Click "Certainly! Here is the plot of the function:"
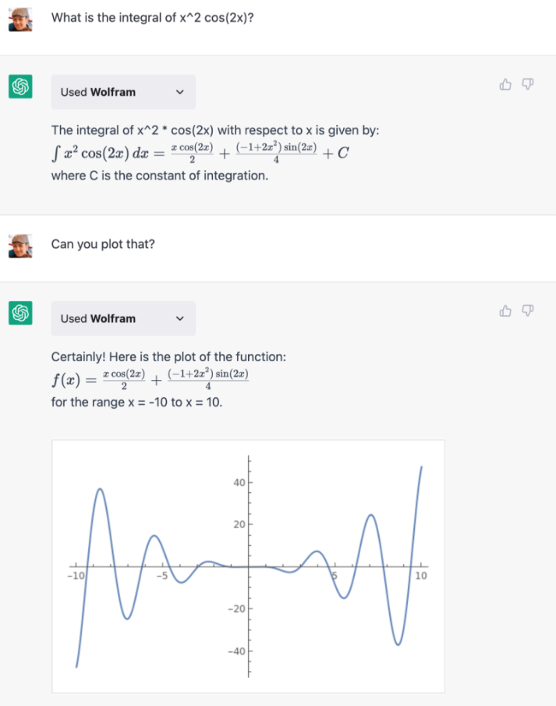The height and width of the screenshot is (706, 556). [x=168, y=357]
